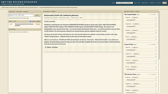Focus the search the 1998 web field
The height and width of the screenshot is (94, 168).
coord(21,15)
